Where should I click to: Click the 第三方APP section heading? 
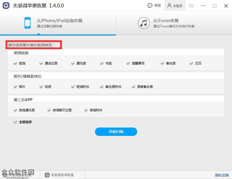click(x=23, y=100)
